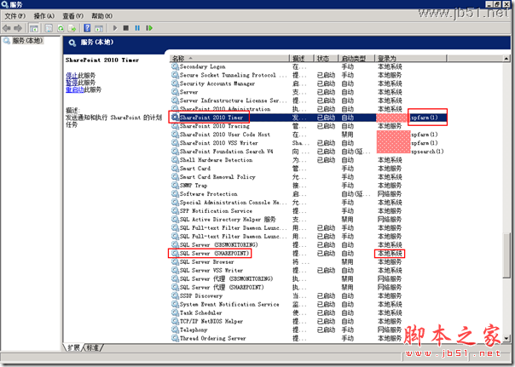Viewport: 515px width, 367px height.
Task: Open the 查看(V) menu
Action: click(73, 16)
